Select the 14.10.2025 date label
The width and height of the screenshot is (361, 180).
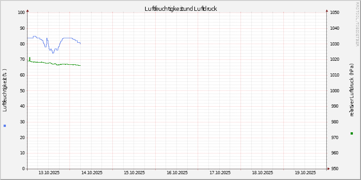click(x=92, y=173)
